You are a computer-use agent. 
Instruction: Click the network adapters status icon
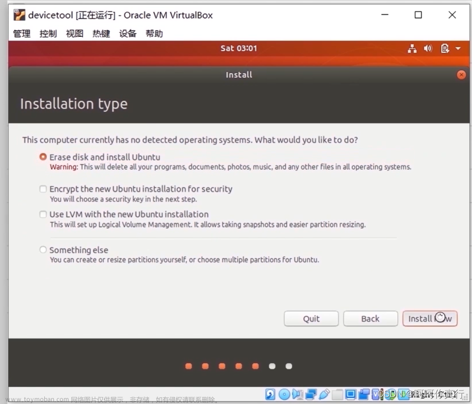click(x=311, y=394)
